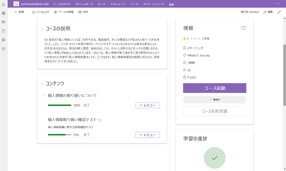Image resolution: width=286 pixels, height=171 pixels.
Task: Open the lists icon in left rail
Action: pyautogui.click(x=4, y=40)
